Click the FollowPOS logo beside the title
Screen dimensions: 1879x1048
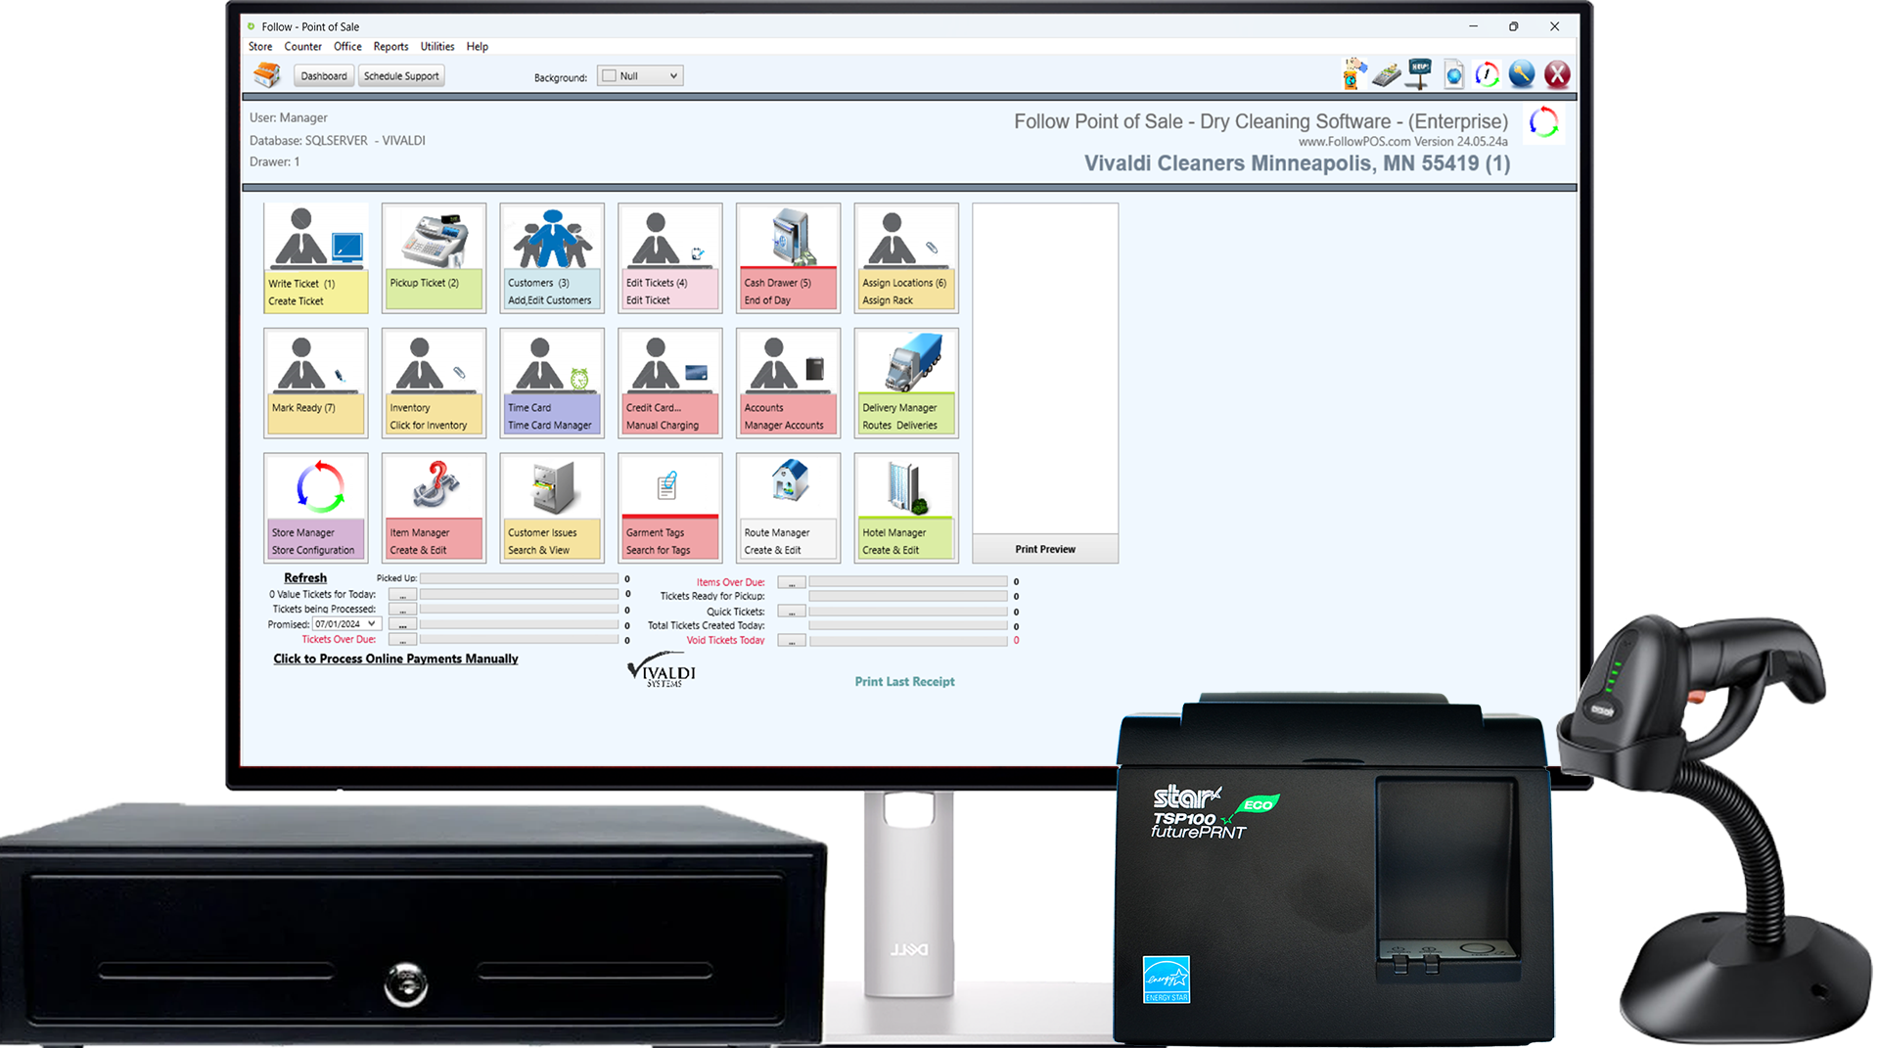(x=1543, y=123)
